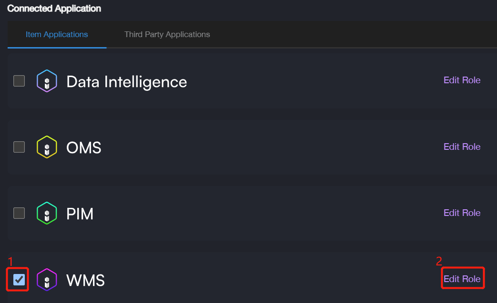This screenshot has width=497, height=303.
Task: Select the Item Applications tab
Action: click(57, 34)
